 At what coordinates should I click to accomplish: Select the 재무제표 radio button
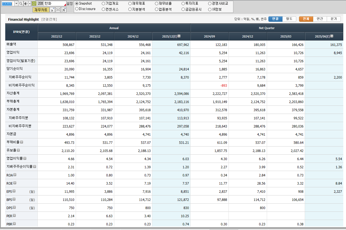click(x=130, y=4)
